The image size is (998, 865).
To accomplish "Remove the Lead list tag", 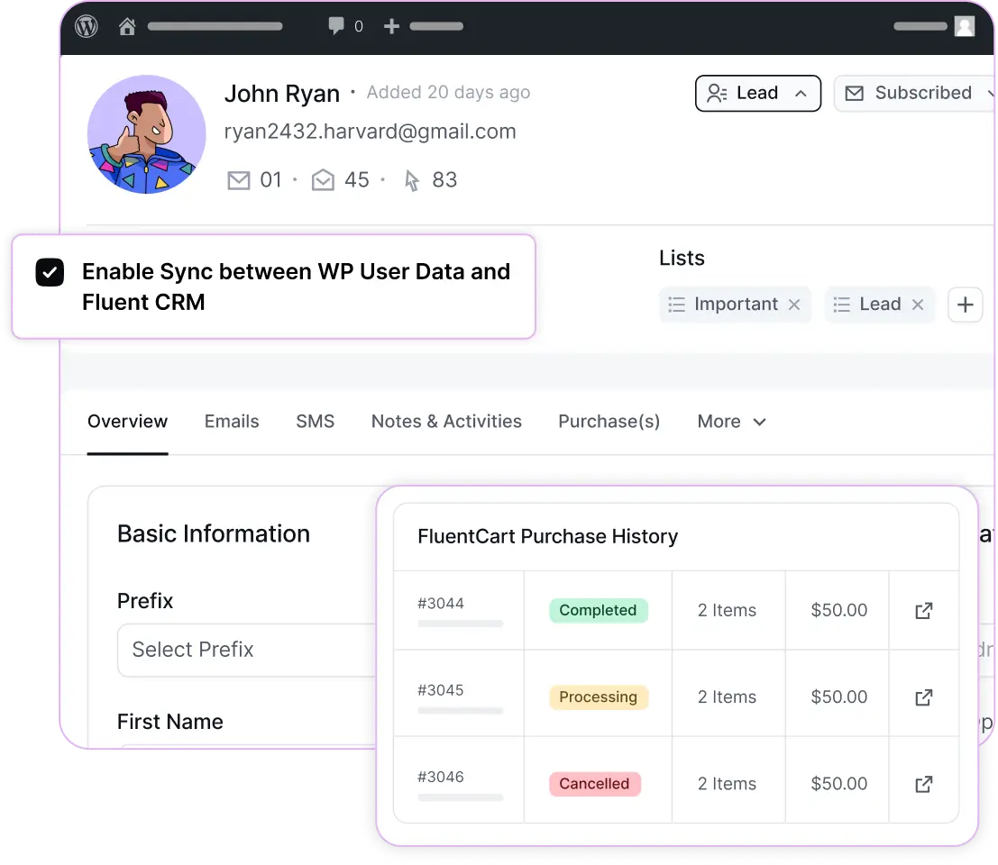I will tap(917, 305).
